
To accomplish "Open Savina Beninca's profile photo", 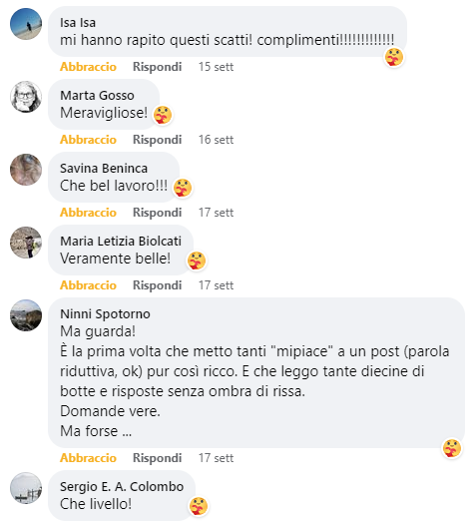I will [x=26, y=170].
